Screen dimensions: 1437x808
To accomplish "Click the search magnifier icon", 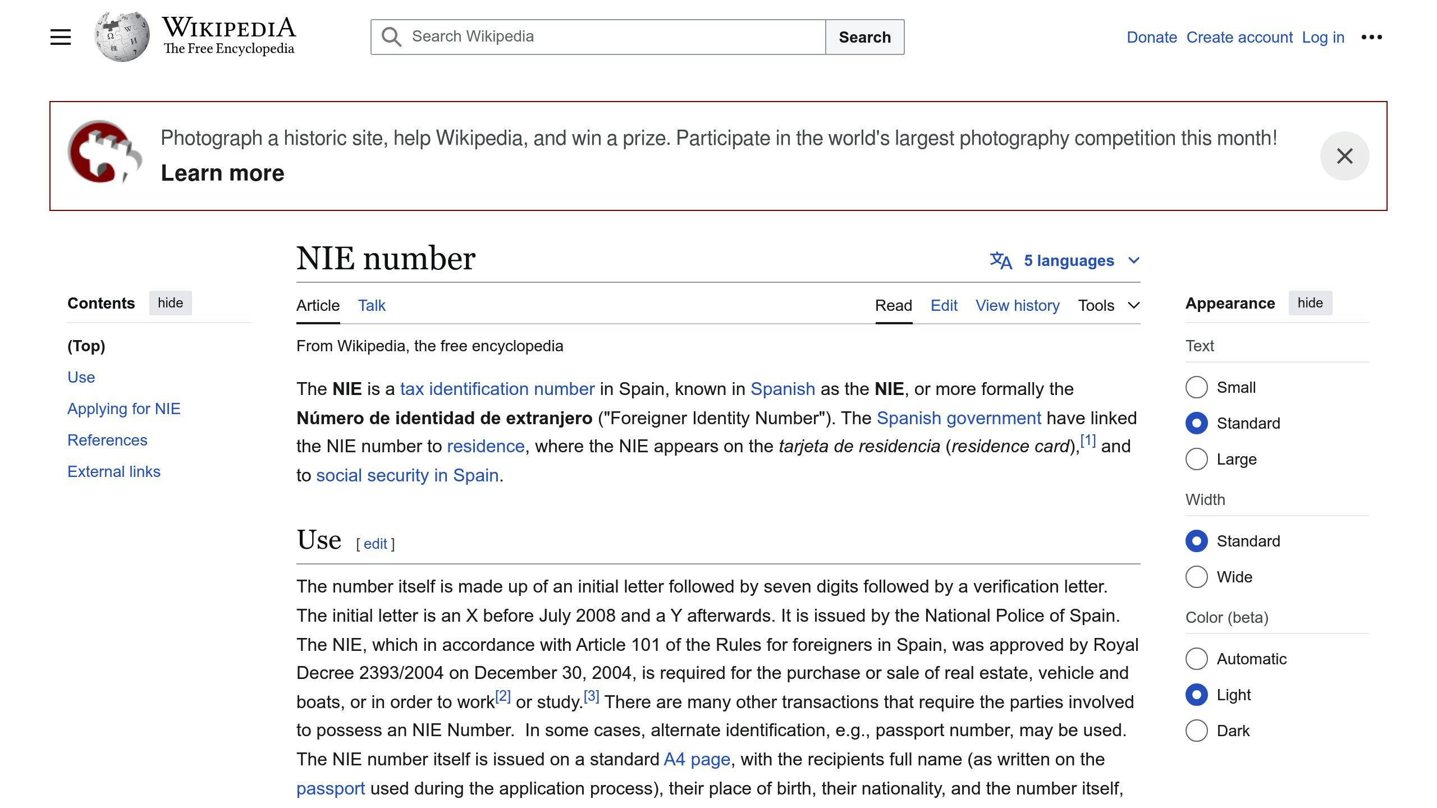I will [x=391, y=37].
